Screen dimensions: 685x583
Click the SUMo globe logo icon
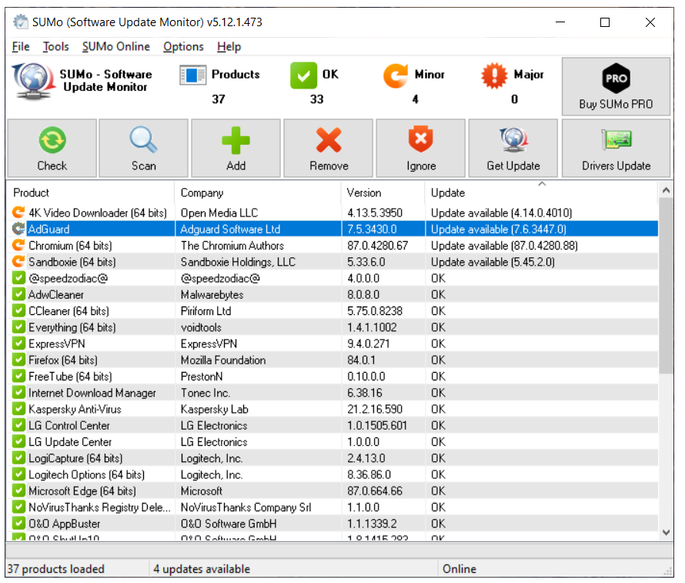[x=32, y=82]
